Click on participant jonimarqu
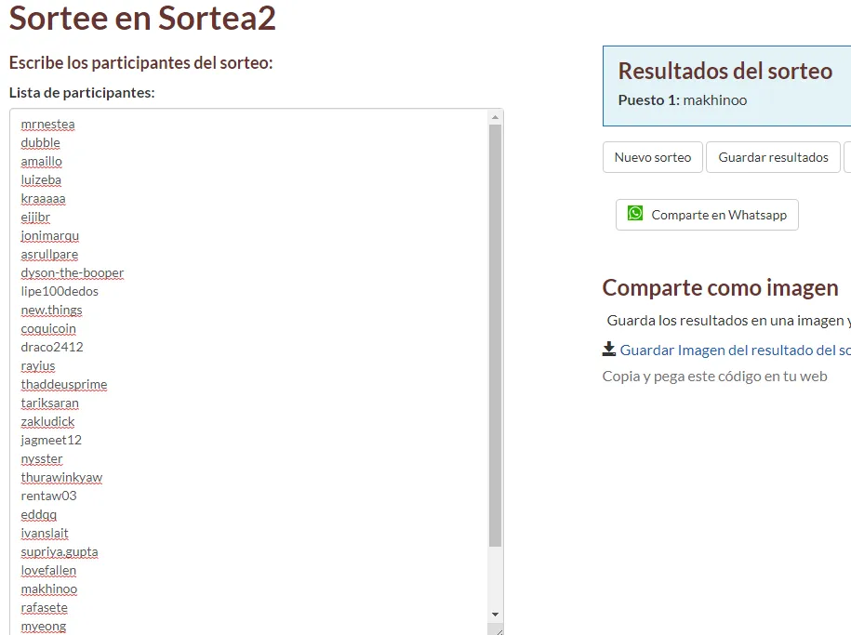851x635 pixels. pyautogui.click(x=50, y=235)
